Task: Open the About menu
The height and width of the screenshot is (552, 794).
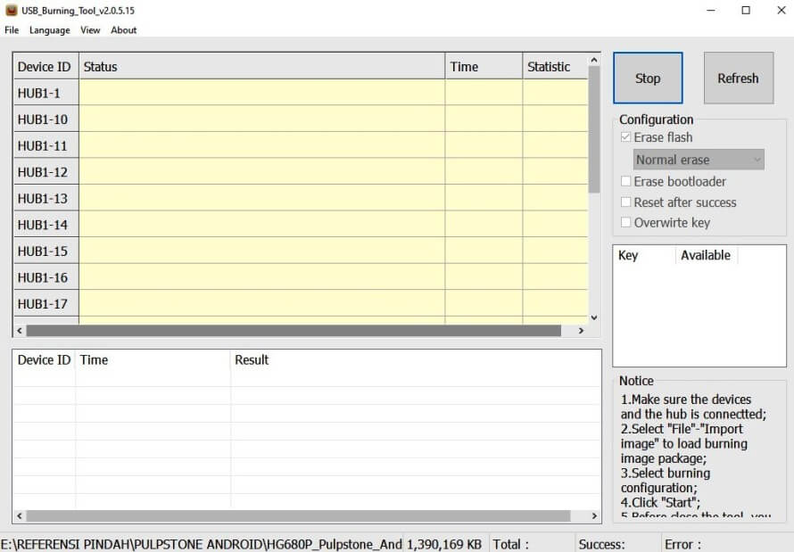Action: 123,29
